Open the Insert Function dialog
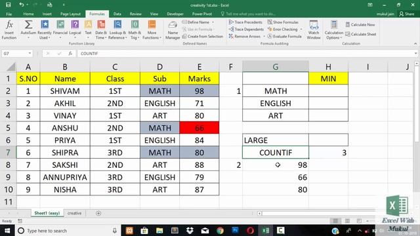Image resolution: width=420 pixels, height=236 pixels. 9,29
